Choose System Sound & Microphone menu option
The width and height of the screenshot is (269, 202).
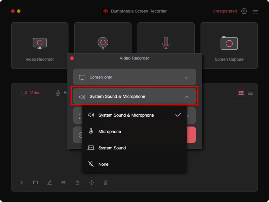click(134, 115)
